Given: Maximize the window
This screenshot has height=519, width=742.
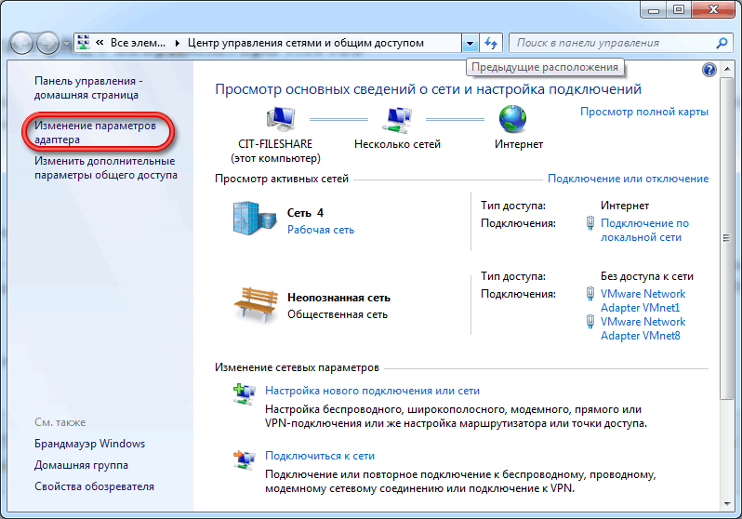Looking at the screenshot, I should pos(679,9).
